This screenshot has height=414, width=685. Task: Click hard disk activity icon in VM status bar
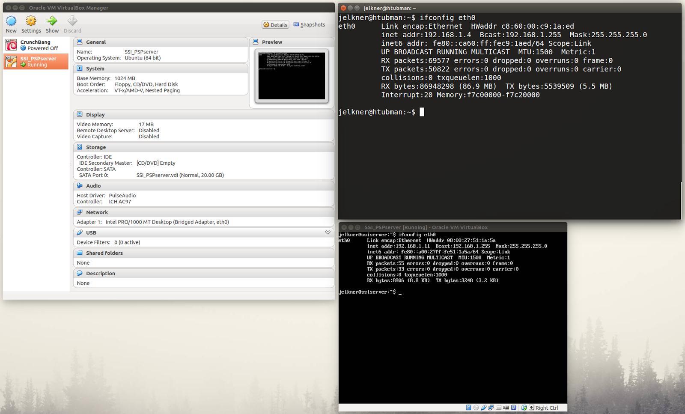point(468,408)
